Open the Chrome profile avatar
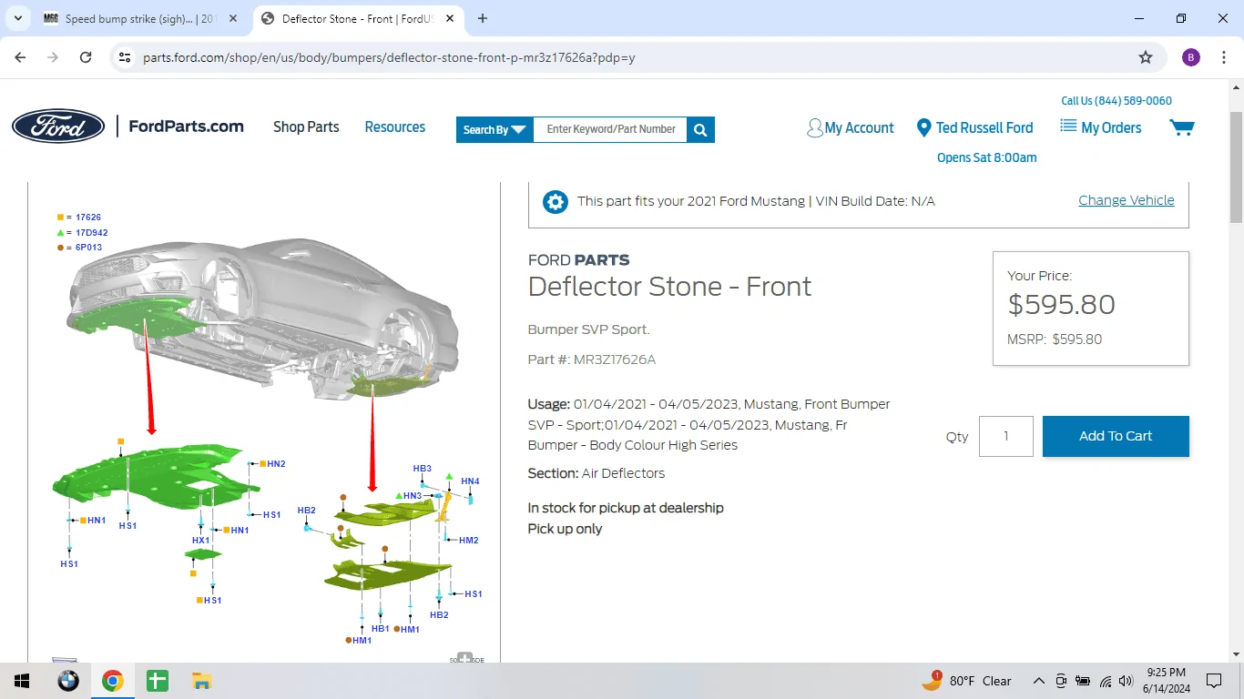Viewport: 1244px width, 699px height. [1191, 57]
